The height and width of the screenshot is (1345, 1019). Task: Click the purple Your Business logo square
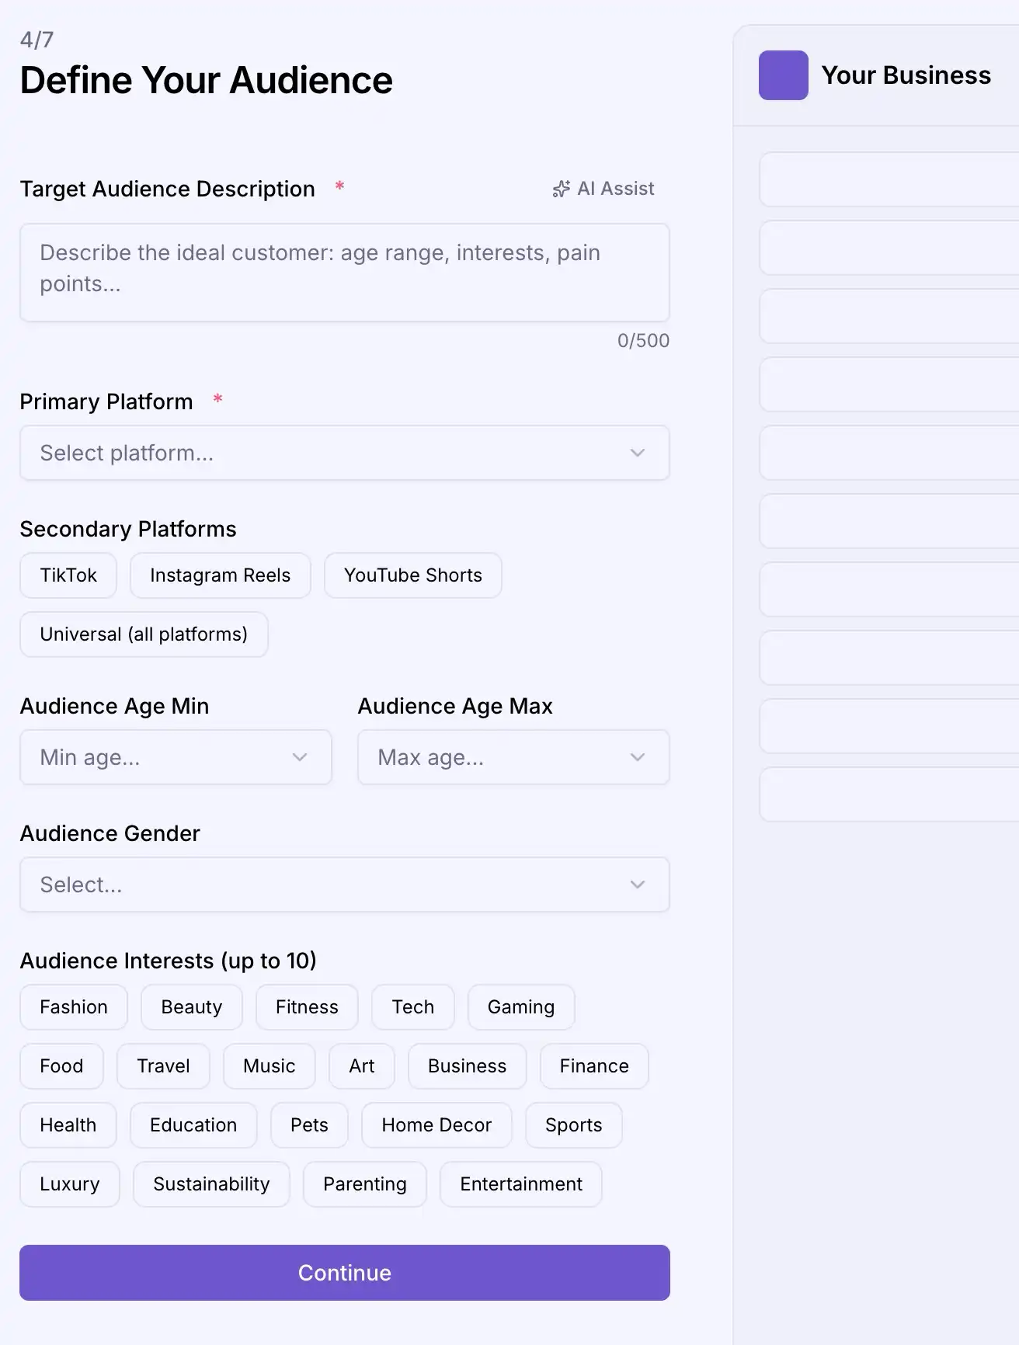pyautogui.click(x=783, y=75)
